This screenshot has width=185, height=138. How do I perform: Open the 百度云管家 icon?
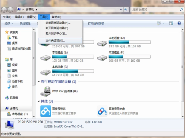(46, 111)
